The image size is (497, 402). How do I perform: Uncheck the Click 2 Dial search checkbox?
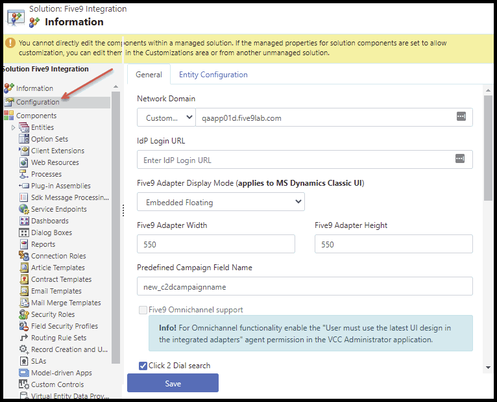pyautogui.click(x=143, y=366)
